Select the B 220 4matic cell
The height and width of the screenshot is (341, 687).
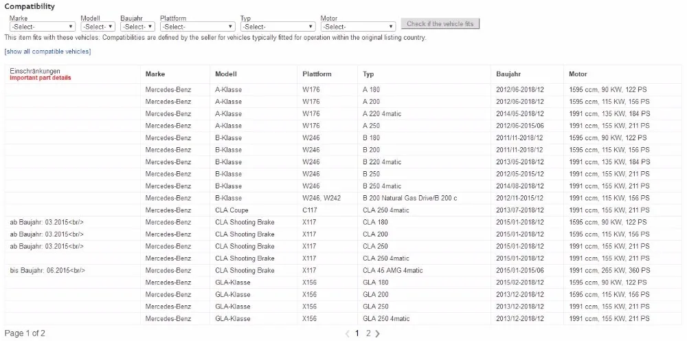(x=382, y=162)
